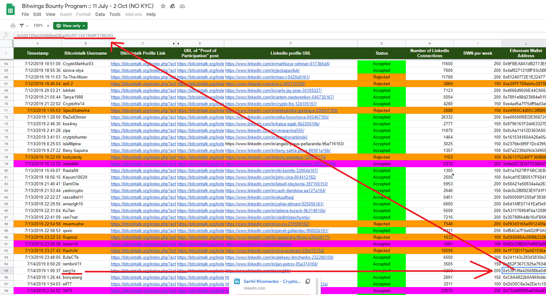Image resolution: width=546 pixels, height=295 pixels.
Task: Click the LinkedIn icon in link preview
Action: (x=237, y=281)
